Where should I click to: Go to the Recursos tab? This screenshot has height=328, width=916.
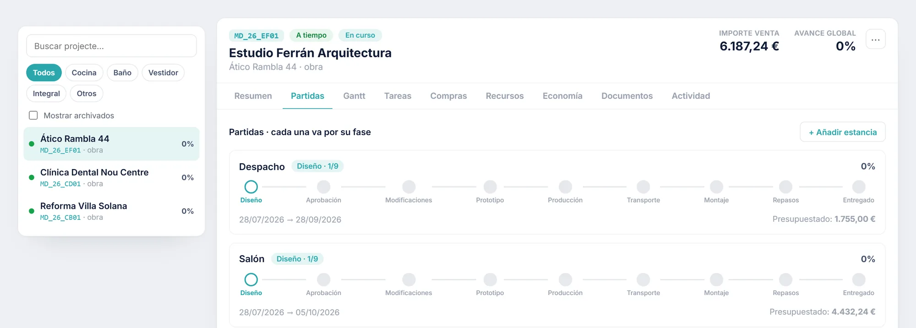[505, 96]
